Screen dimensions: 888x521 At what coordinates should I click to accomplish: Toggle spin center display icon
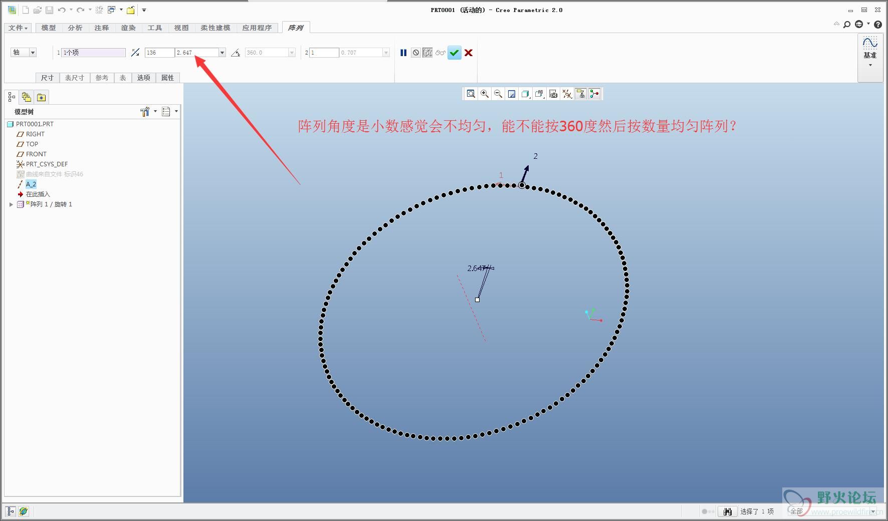point(594,94)
